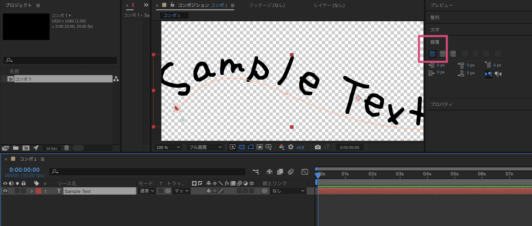Create a new composition icon
Viewport: 532px width, 226px height.
(x=26, y=148)
